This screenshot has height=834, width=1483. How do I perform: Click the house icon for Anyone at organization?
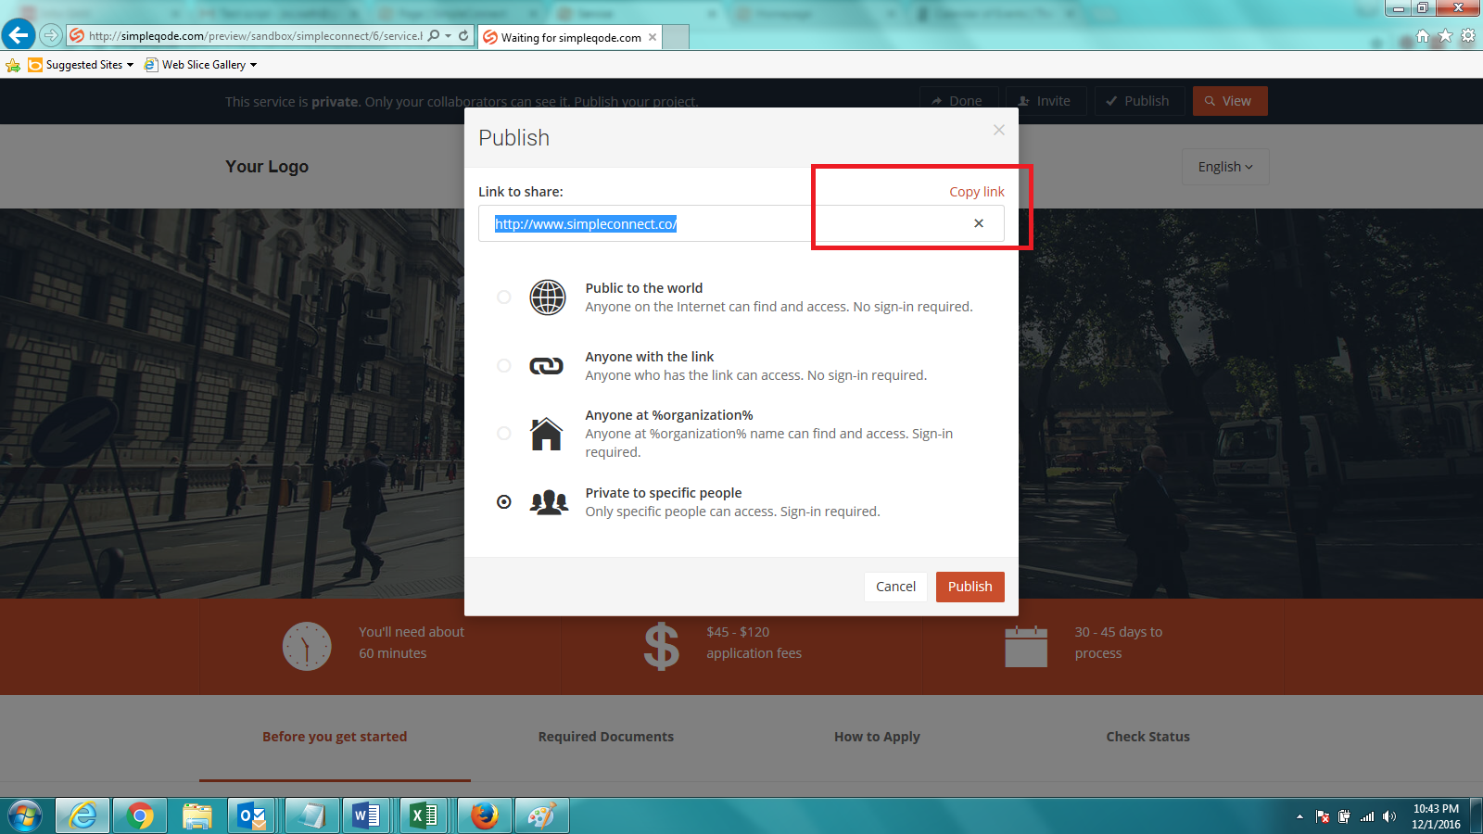[x=546, y=434]
